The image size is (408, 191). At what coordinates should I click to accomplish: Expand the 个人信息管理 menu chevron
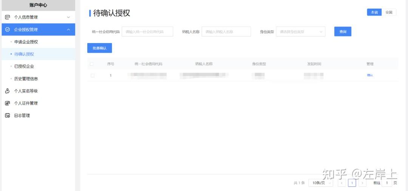coord(68,17)
